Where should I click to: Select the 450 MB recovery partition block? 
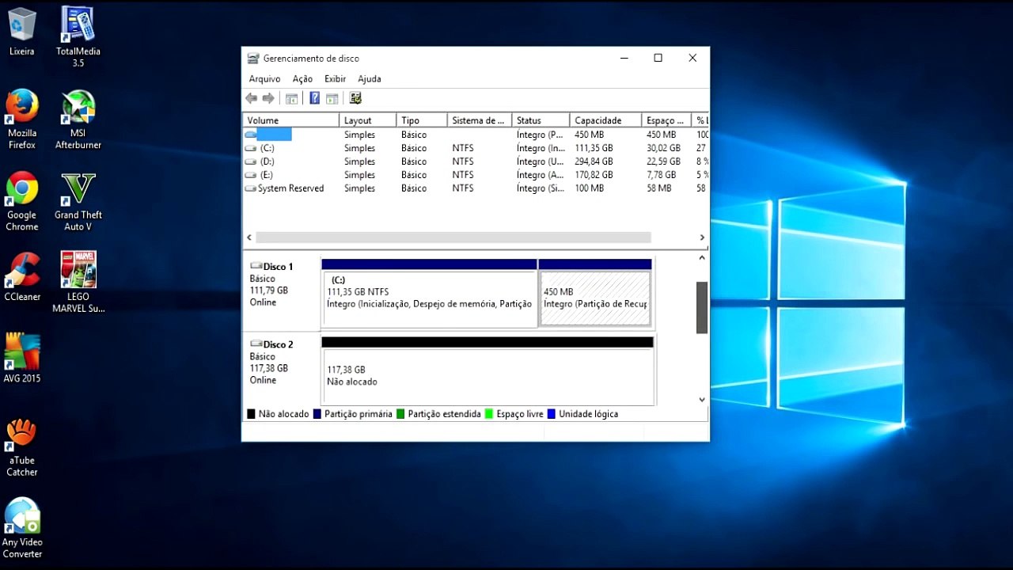[x=594, y=298]
